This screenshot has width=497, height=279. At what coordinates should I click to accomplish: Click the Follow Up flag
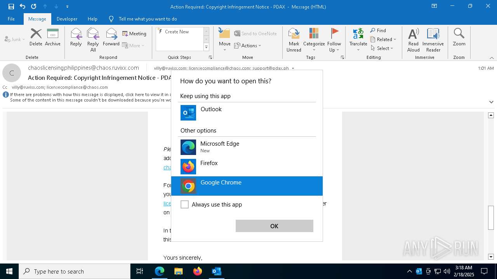(334, 40)
